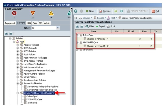Select Maintenance Policies in the tree
This screenshot has height=108, width=165.
[x=33, y=67]
